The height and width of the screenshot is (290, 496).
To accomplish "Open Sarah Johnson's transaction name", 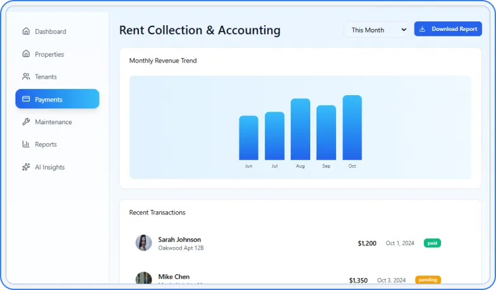I will point(179,240).
